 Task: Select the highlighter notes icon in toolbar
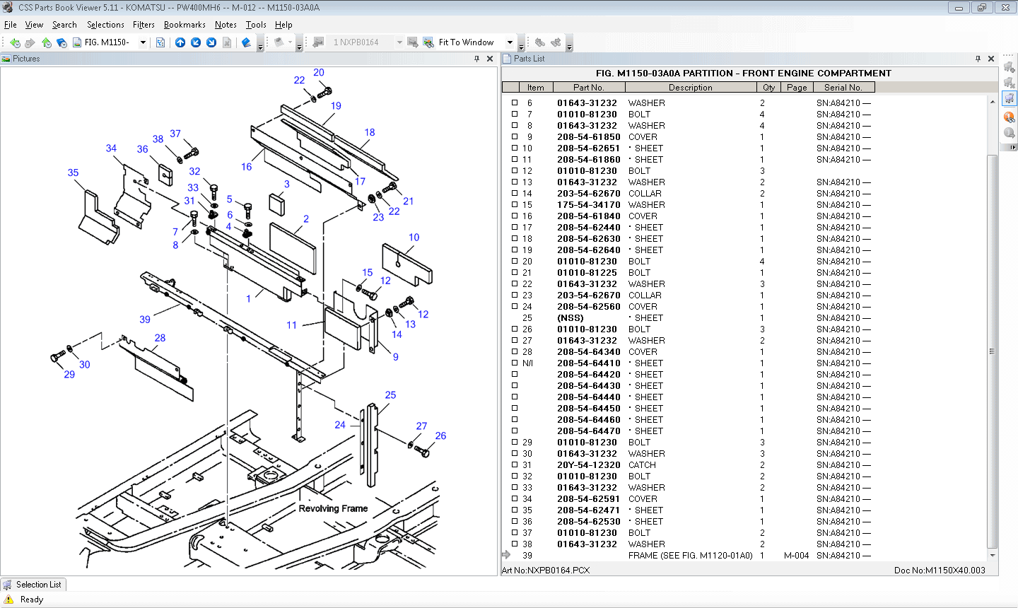[245, 42]
